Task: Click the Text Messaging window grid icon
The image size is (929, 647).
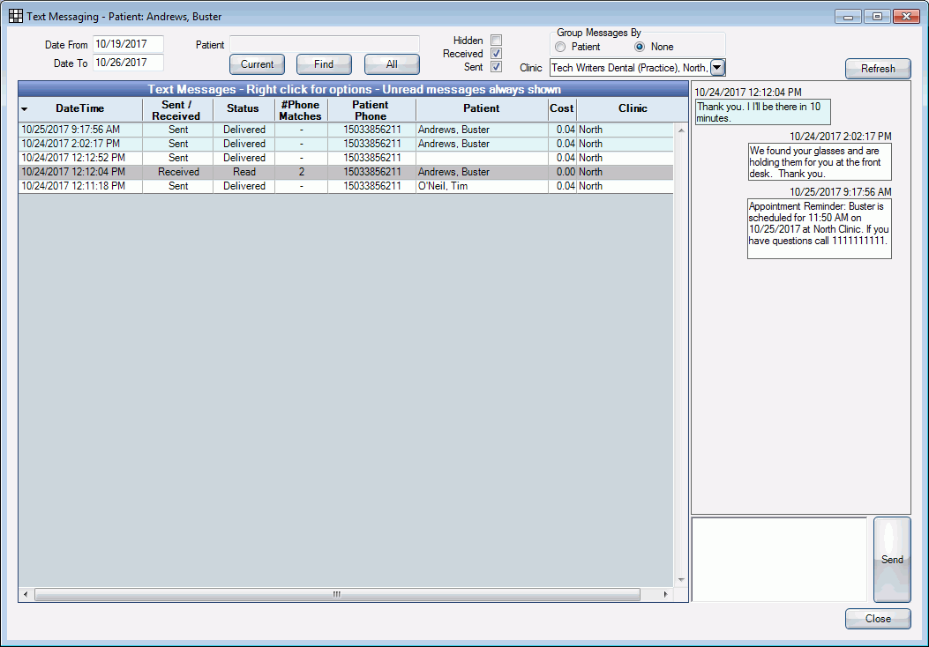Action: tap(15, 16)
